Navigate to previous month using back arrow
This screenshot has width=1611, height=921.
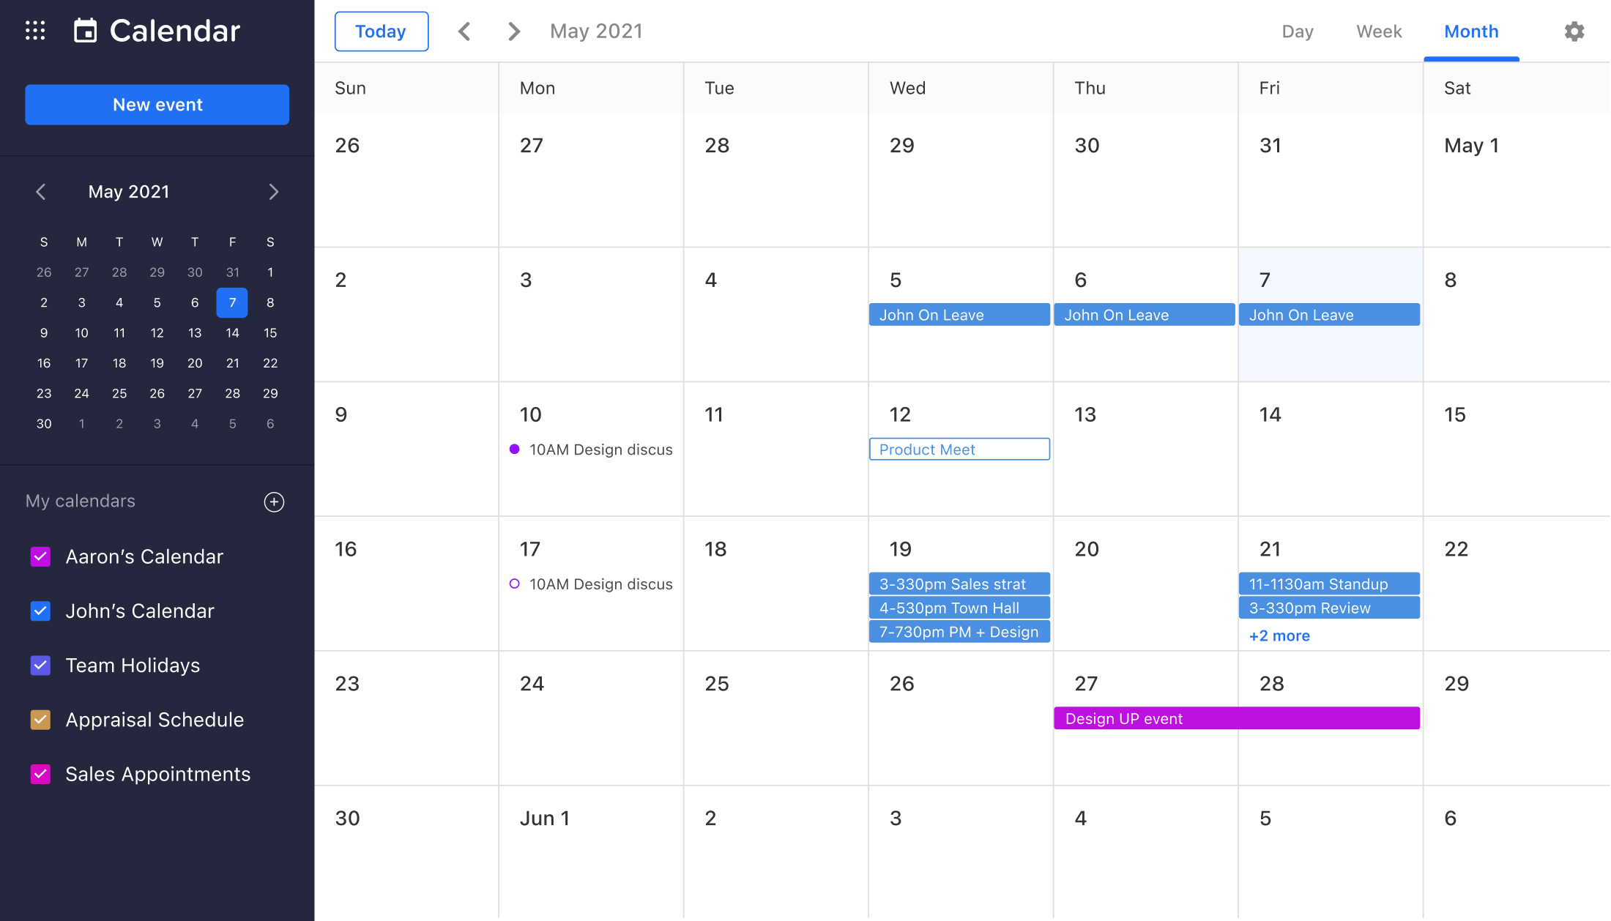464,31
